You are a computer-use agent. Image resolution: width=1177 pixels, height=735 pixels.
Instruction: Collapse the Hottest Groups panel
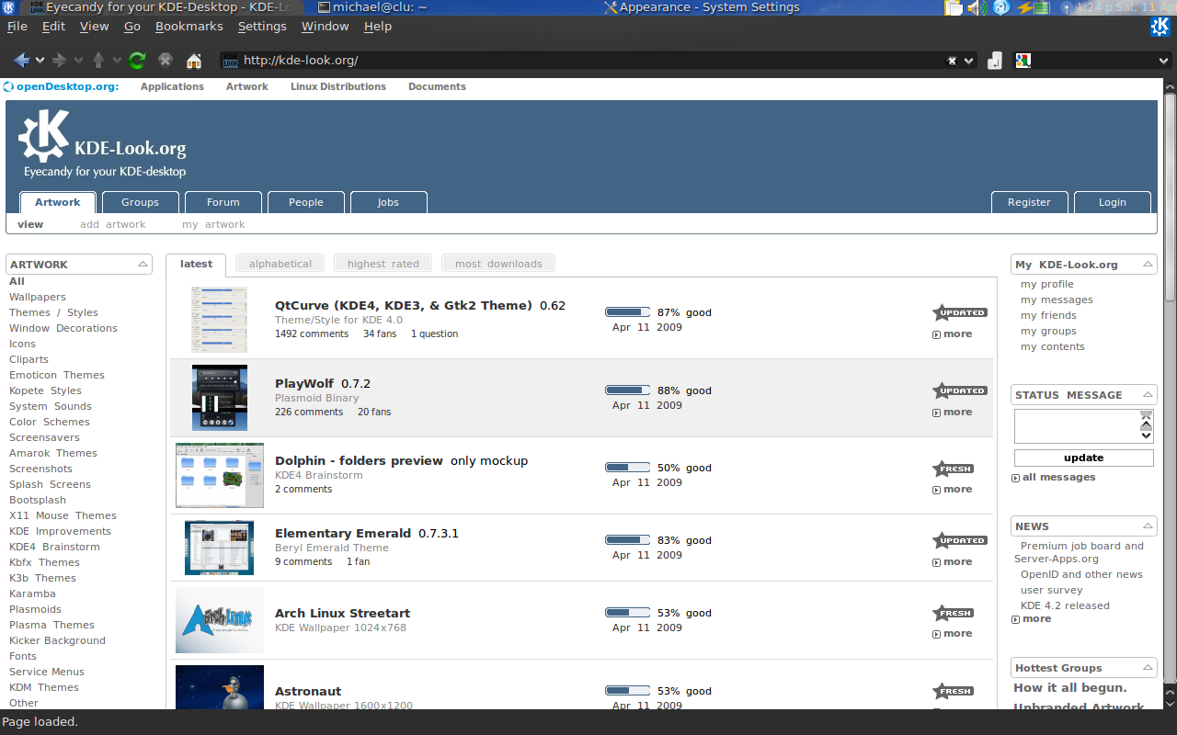click(x=1148, y=667)
